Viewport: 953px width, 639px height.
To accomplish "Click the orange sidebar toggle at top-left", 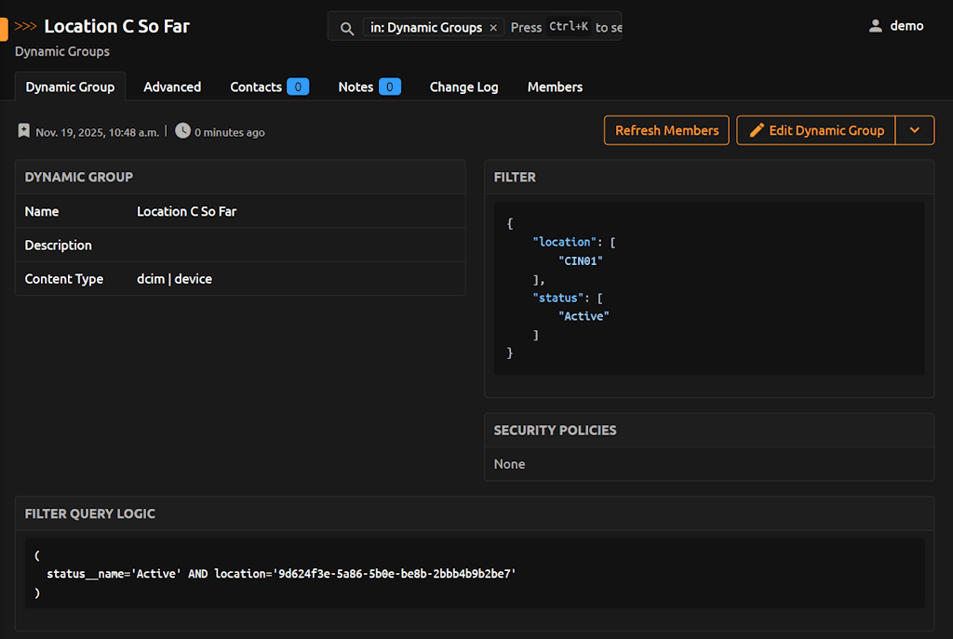I will coord(4,28).
